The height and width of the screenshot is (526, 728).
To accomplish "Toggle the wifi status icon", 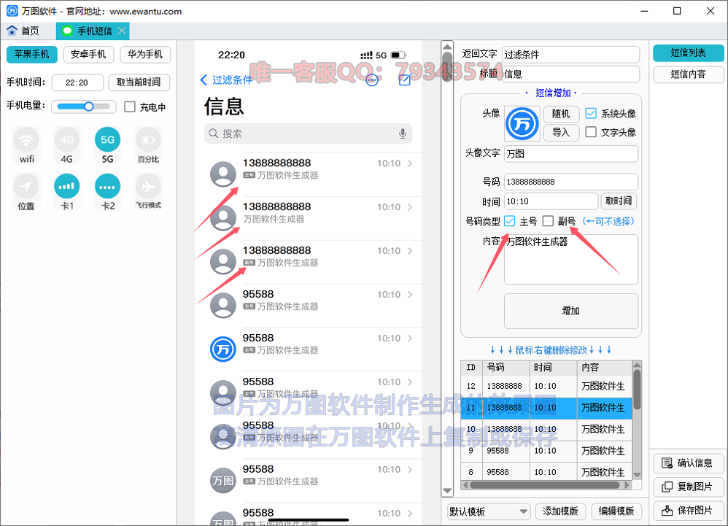I will (27, 140).
